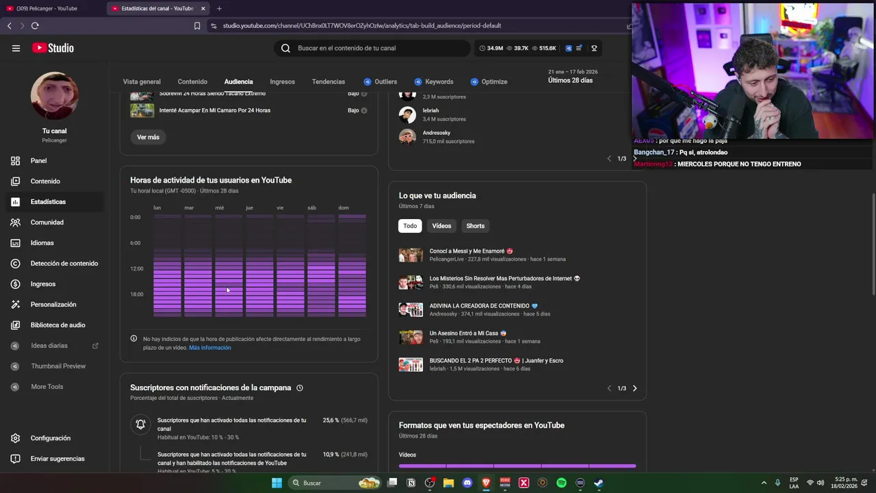Click the search magnifier icon
This screenshot has width=876, height=493.
coord(285,48)
